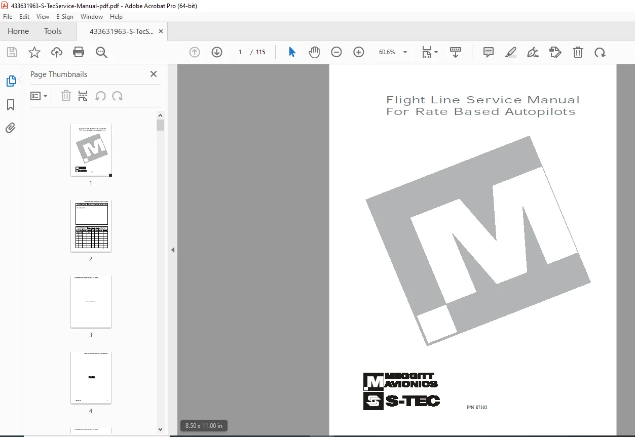
Task: Collapse the navigation pane with the arrow
Action: (x=173, y=250)
